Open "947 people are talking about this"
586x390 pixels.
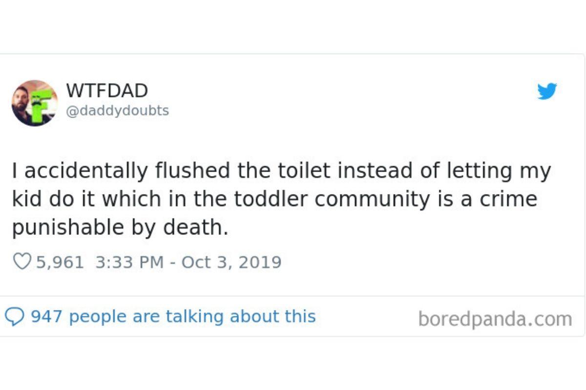click(173, 317)
